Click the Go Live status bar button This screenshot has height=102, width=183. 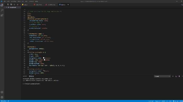175,101
